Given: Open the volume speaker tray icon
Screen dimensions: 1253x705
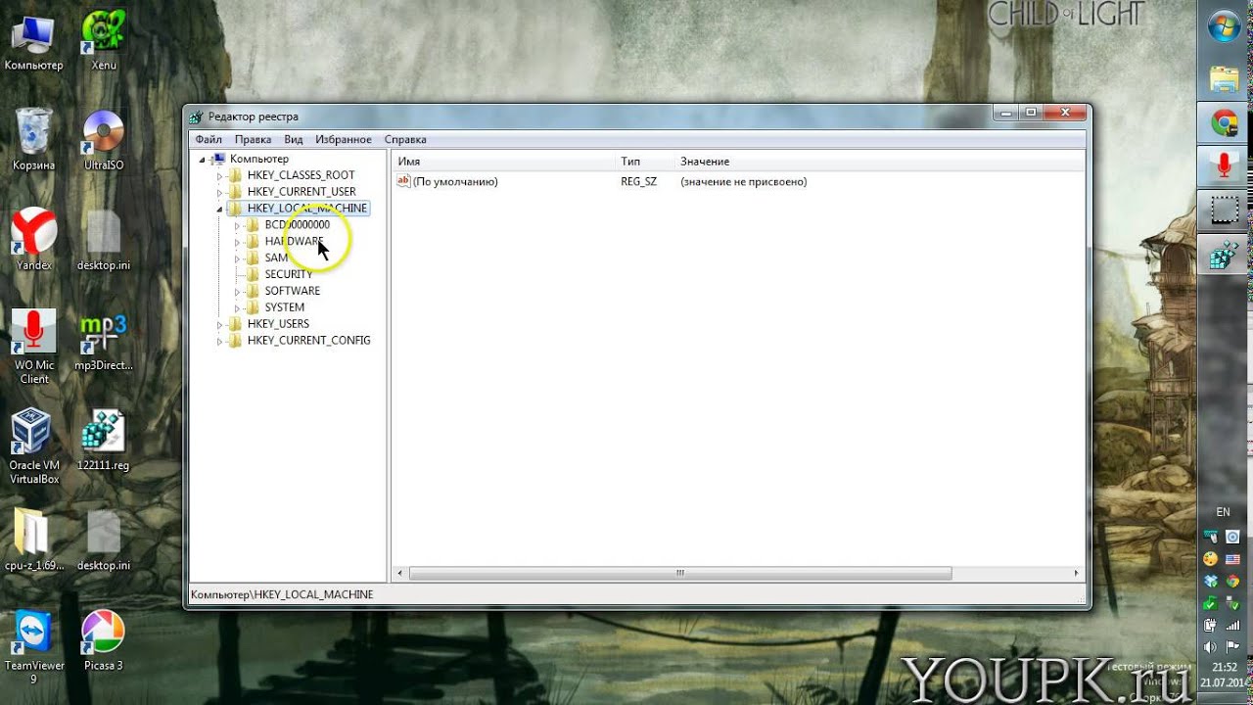Looking at the screenshot, I should click(x=1212, y=647).
